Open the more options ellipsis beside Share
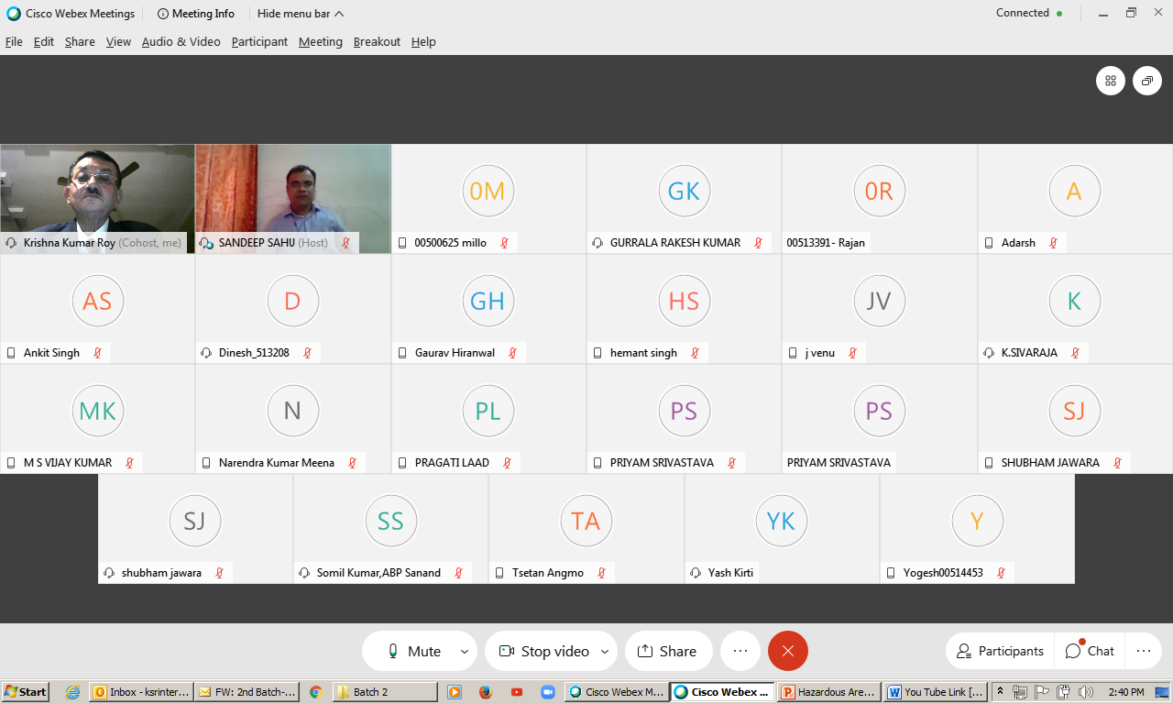Viewport: 1173px width, 704px height. [740, 651]
